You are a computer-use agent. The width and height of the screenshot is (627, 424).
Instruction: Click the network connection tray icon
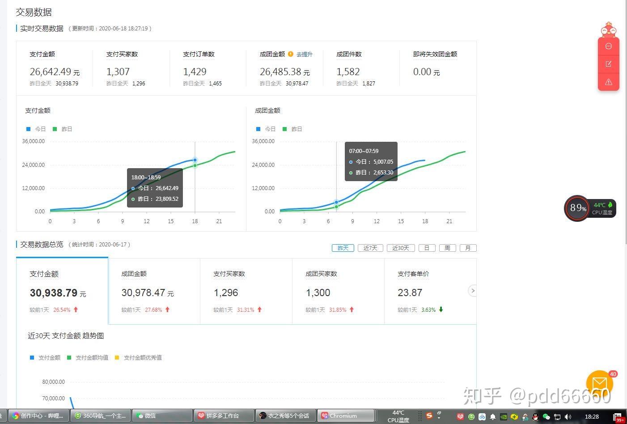tap(557, 417)
